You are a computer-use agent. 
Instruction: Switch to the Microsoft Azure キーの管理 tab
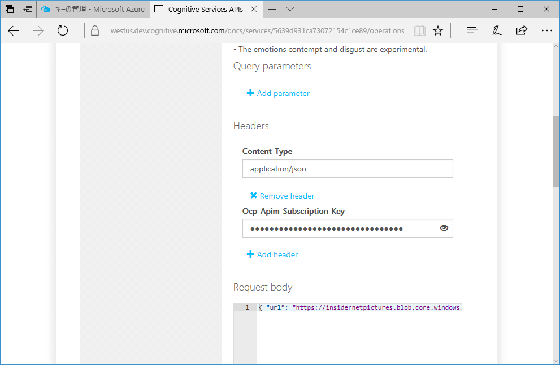pyautogui.click(x=93, y=9)
